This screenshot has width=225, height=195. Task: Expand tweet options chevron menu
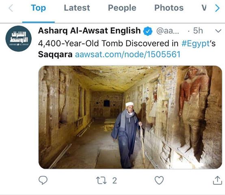(x=218, y=31)
